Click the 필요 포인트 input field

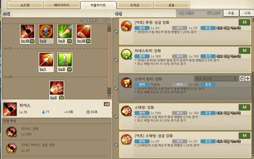point(216,79)
